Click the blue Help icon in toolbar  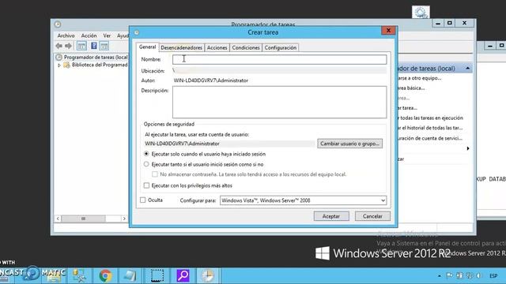(x=94, y=46)
